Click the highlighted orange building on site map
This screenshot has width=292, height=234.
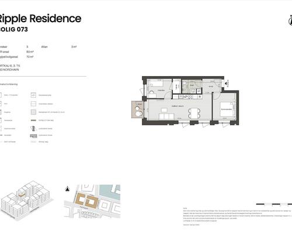coord(86,201)
